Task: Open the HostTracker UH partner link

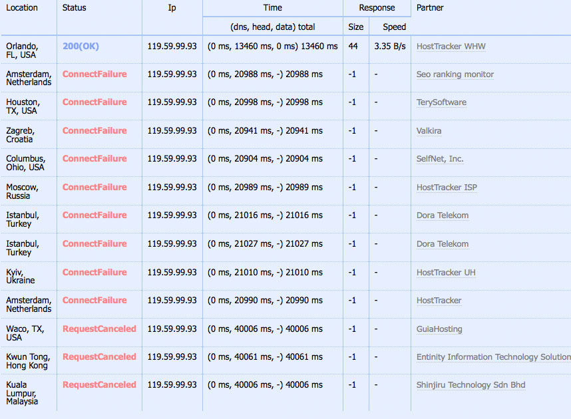Action: coord(446,273)
